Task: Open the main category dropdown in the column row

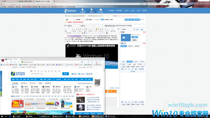Action: tap(74, 26)
